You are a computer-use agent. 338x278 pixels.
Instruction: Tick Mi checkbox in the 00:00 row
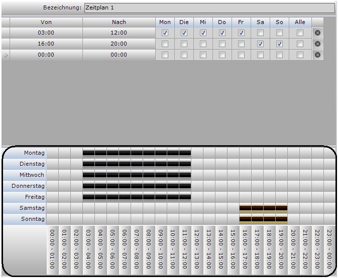(x=203, y=55)
